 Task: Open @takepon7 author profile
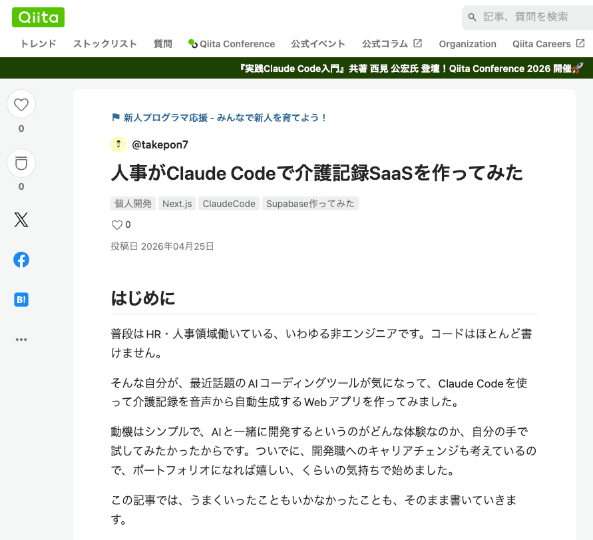[160, 144]
